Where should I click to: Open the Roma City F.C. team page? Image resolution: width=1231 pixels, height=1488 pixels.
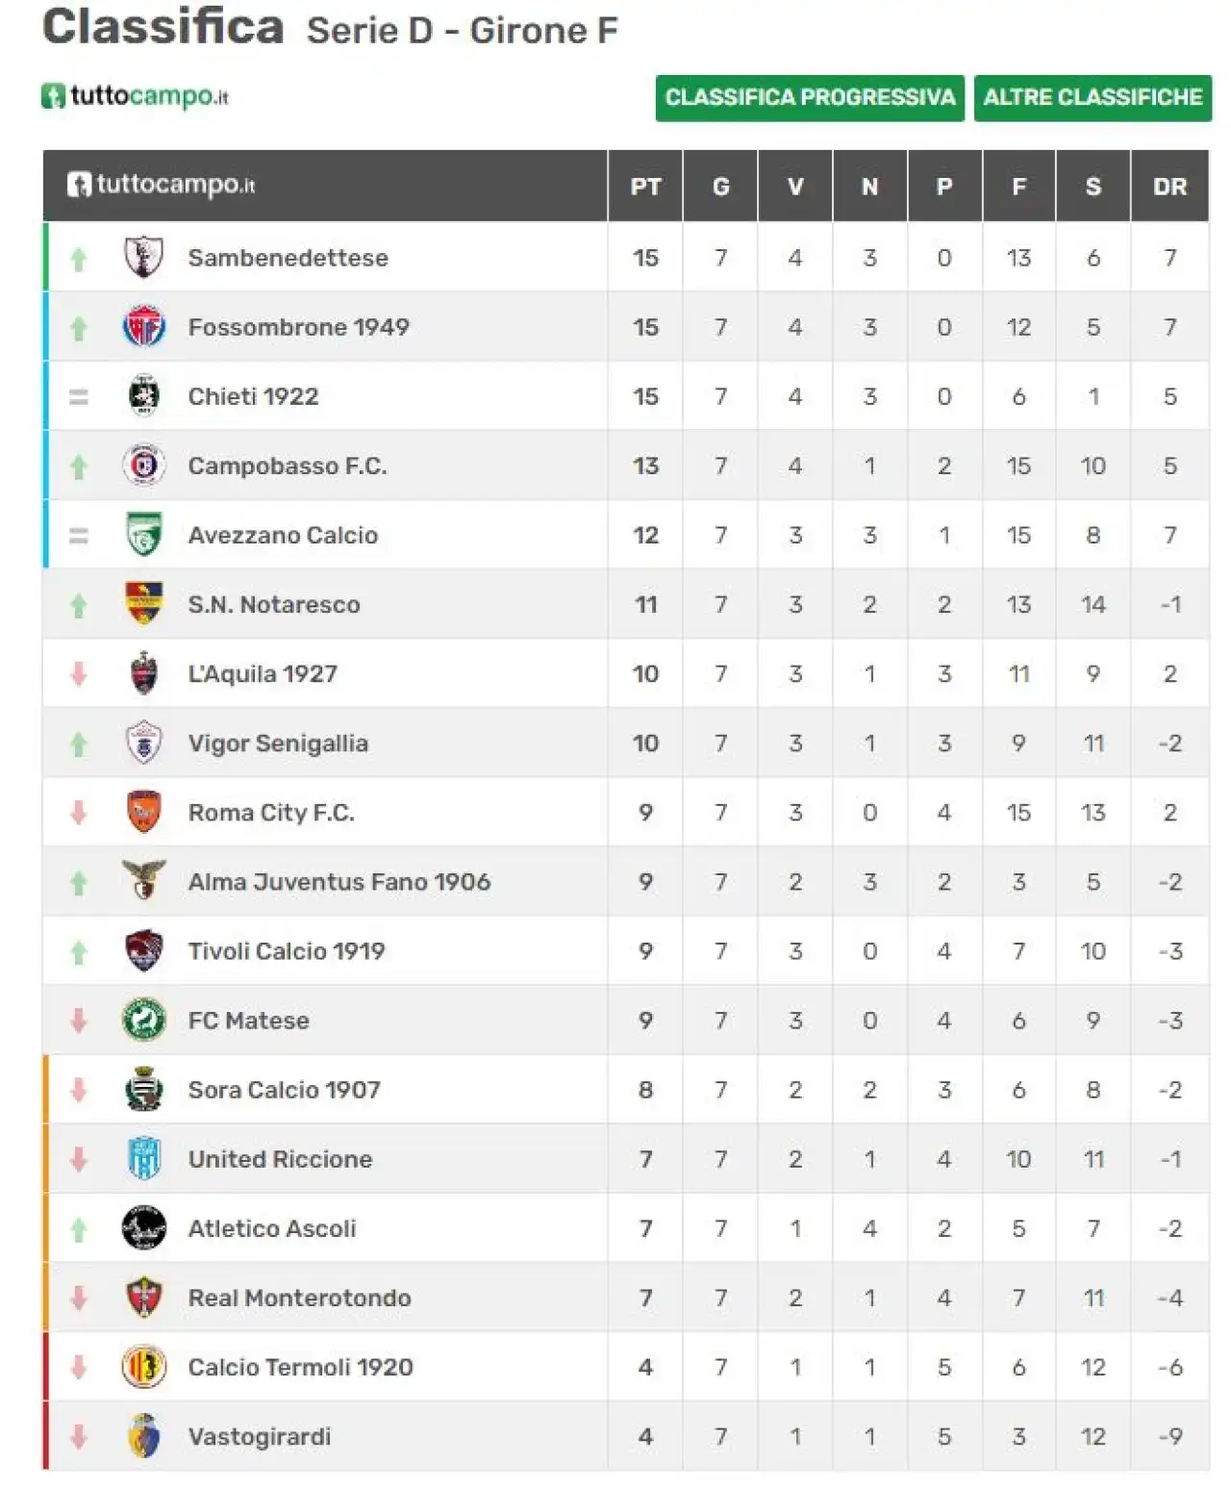tap(271, 813)
